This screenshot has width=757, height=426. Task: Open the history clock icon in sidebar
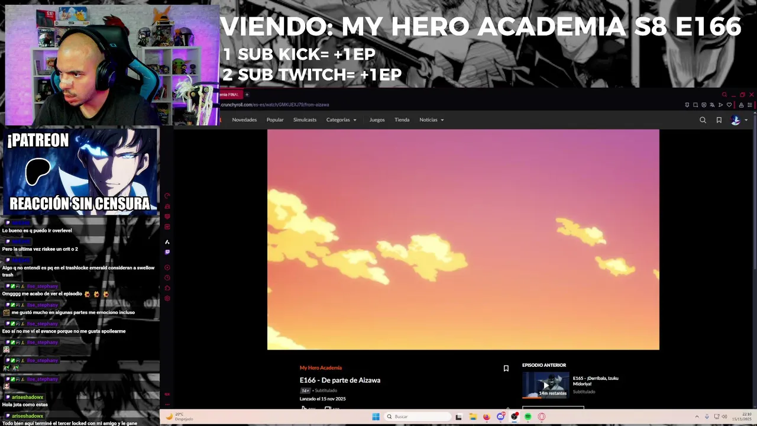click(167, 277)
